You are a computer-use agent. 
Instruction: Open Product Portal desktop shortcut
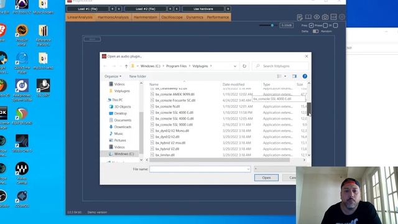[22, 35]
